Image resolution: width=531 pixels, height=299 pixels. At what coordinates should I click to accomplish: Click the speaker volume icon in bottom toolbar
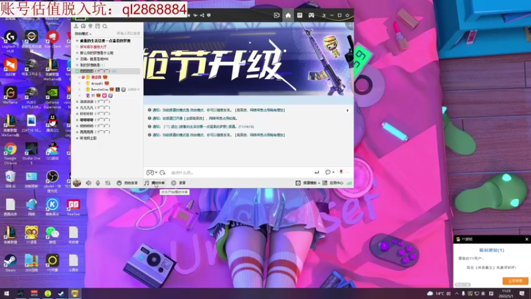coord(88,183)
